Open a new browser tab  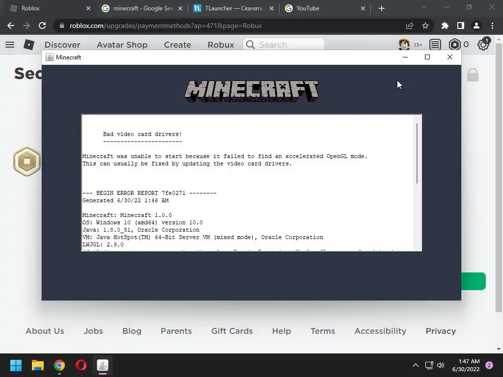(x=381, y=8)
